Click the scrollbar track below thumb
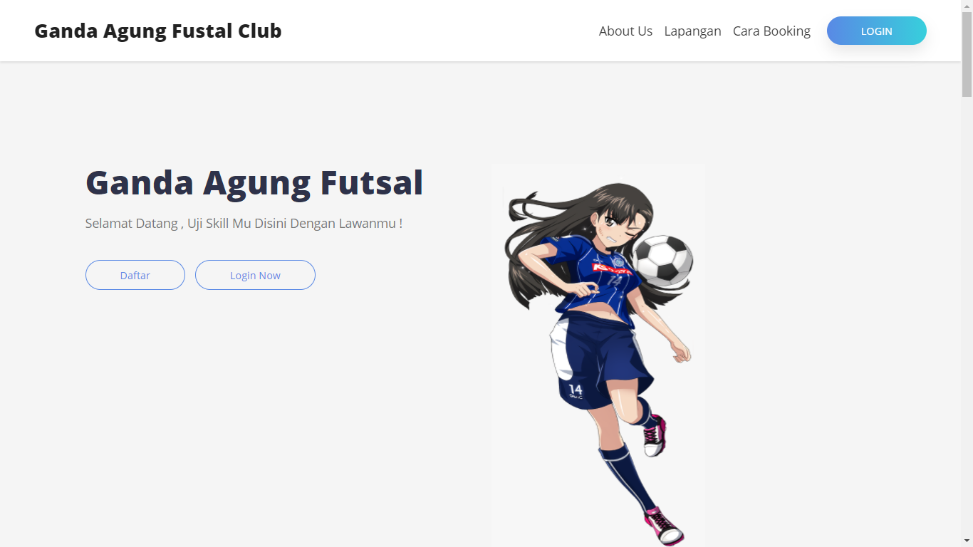Image resolution: width=973 pixels, height=547 pixels. point(967,316)
